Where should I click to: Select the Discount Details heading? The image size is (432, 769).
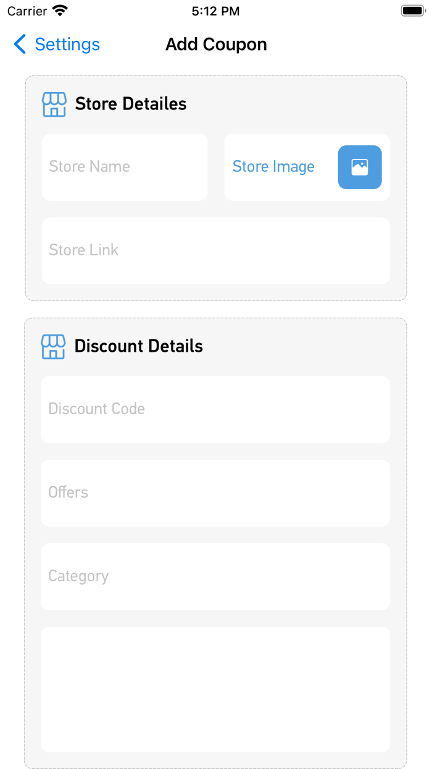coord(139,346)
